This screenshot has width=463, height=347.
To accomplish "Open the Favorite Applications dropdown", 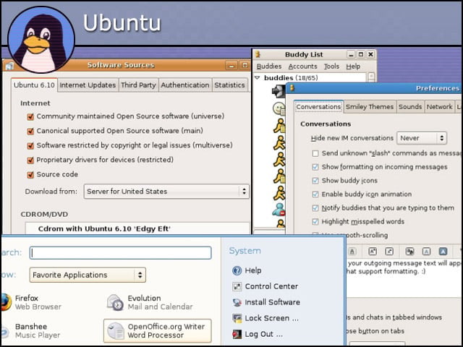I will 88,275.
